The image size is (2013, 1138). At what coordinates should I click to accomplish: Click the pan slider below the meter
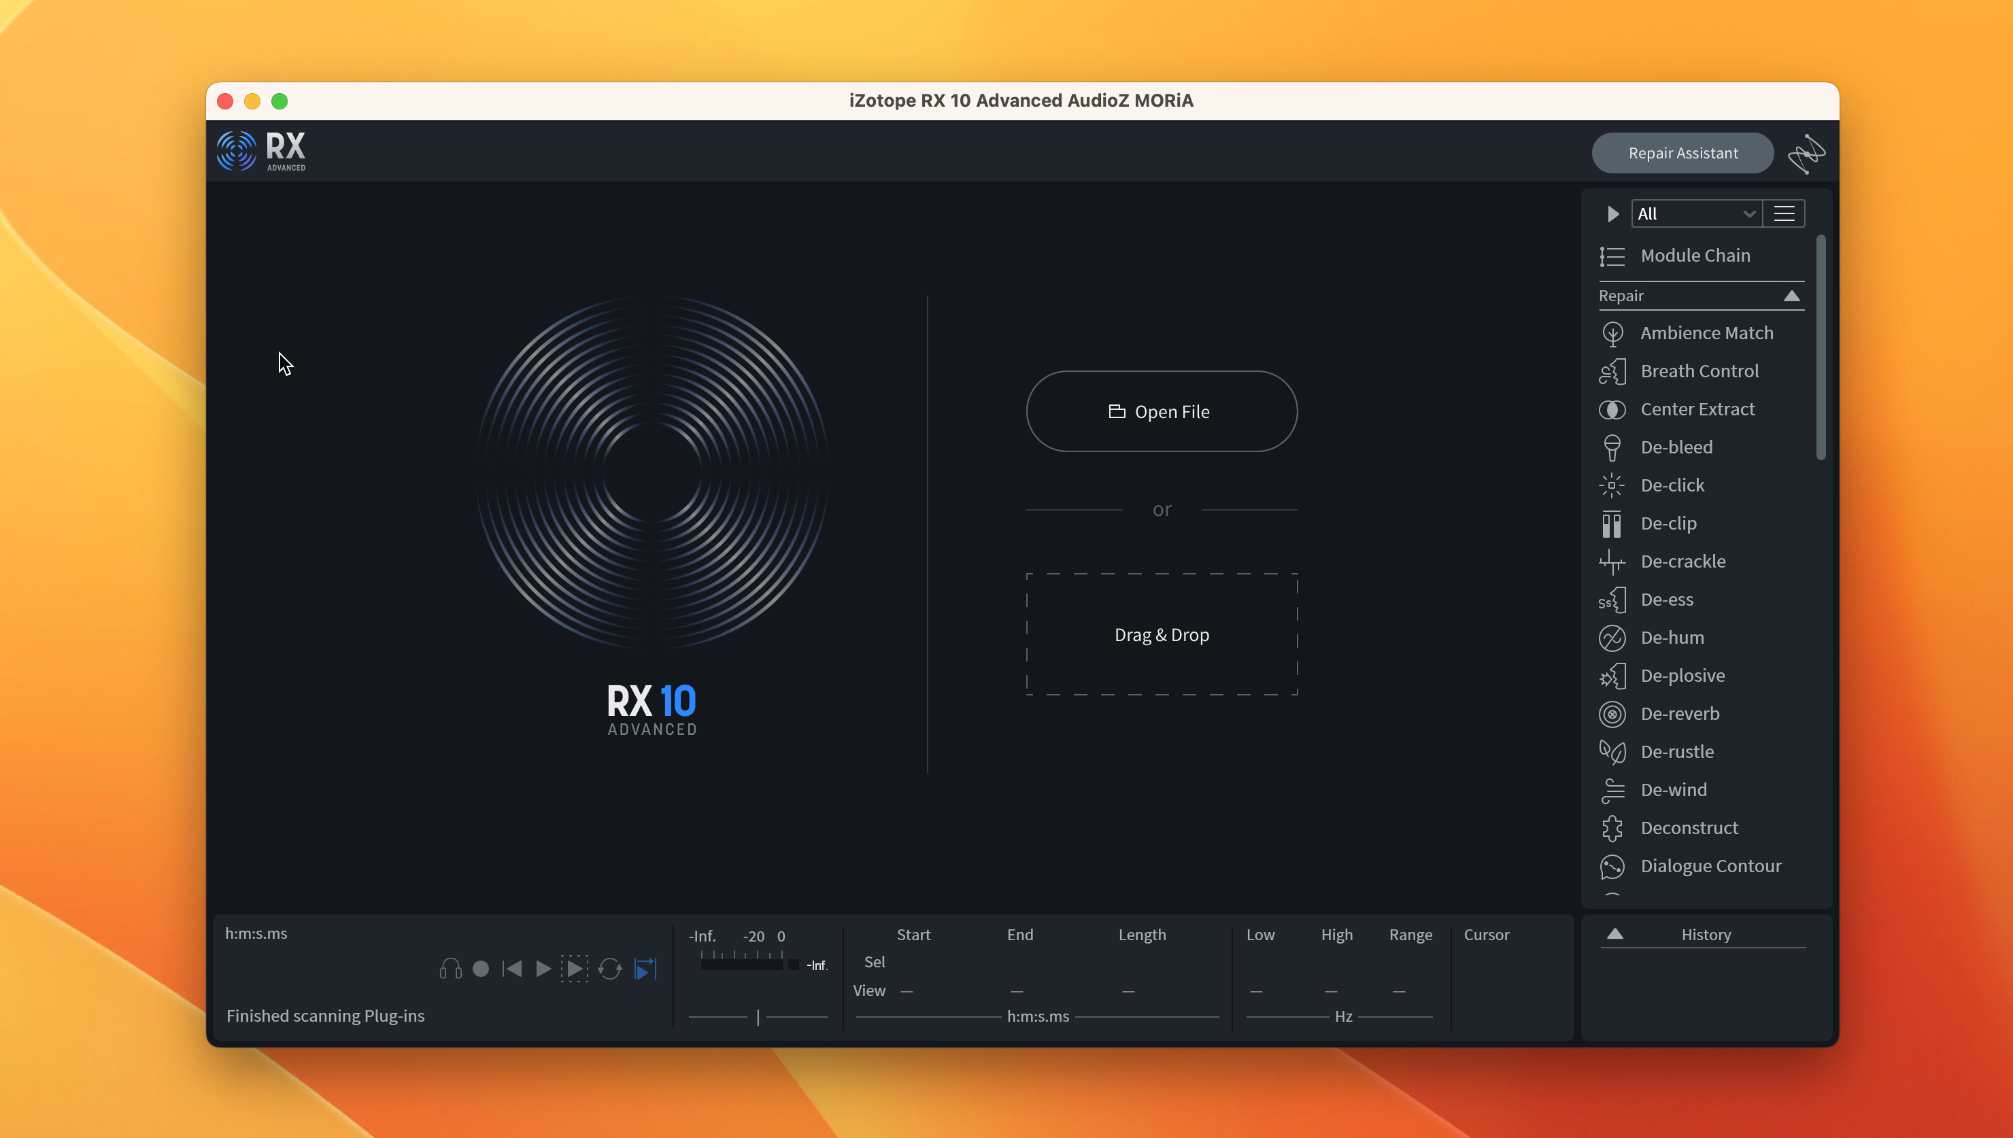tap(758, 1017)
